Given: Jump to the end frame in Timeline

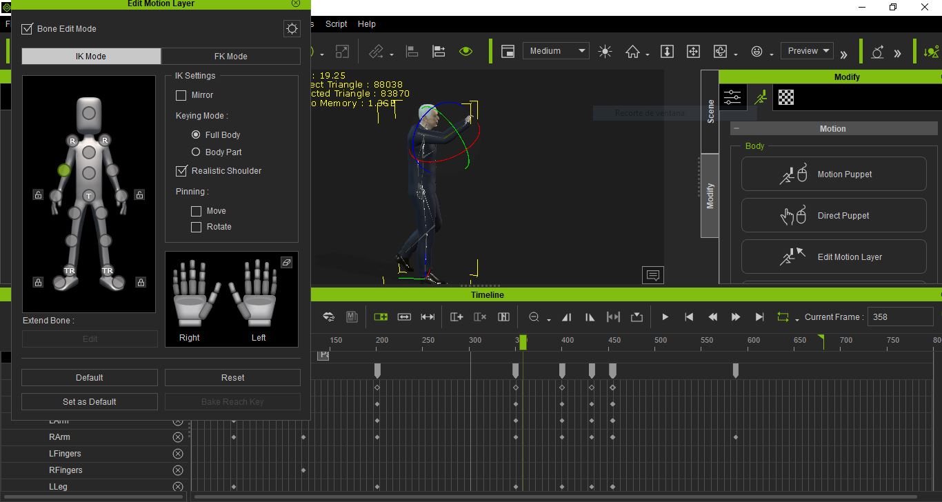Looking at the screenshot, I should point(759,317).
